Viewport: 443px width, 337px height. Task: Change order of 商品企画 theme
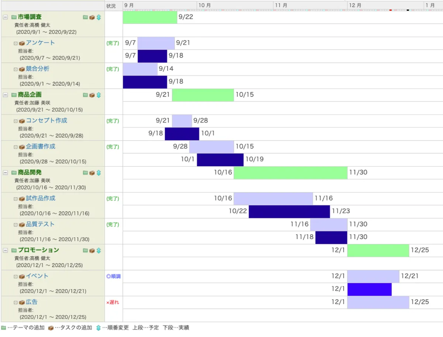(99, 95)
